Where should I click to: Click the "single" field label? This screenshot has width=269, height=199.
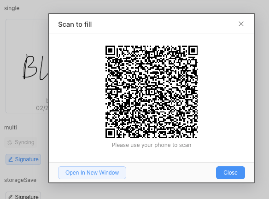pyautogui.click(x=12, y=8)
